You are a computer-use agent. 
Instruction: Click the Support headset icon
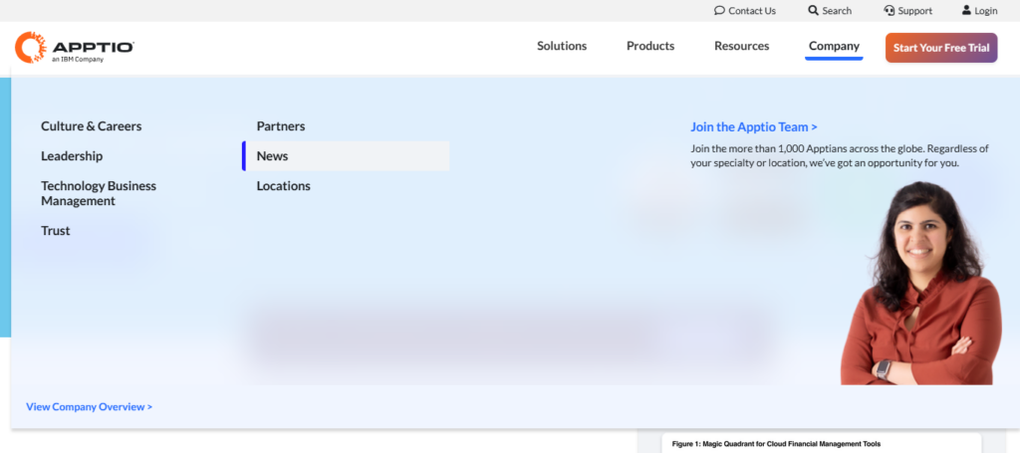pos(890,10)
